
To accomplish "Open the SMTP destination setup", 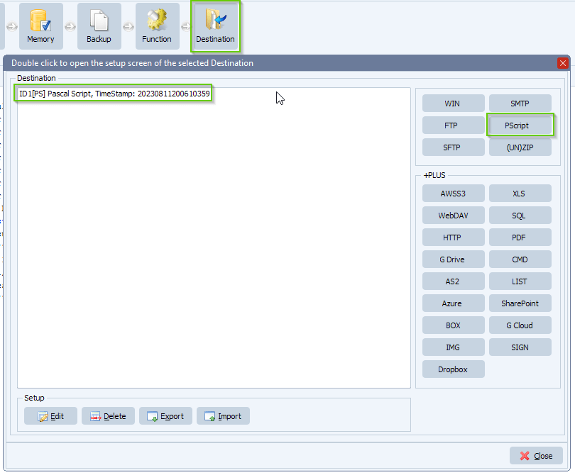I will pos(520,103).
